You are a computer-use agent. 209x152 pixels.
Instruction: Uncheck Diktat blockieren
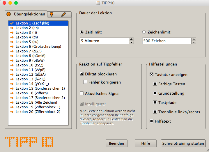point(82,74)
